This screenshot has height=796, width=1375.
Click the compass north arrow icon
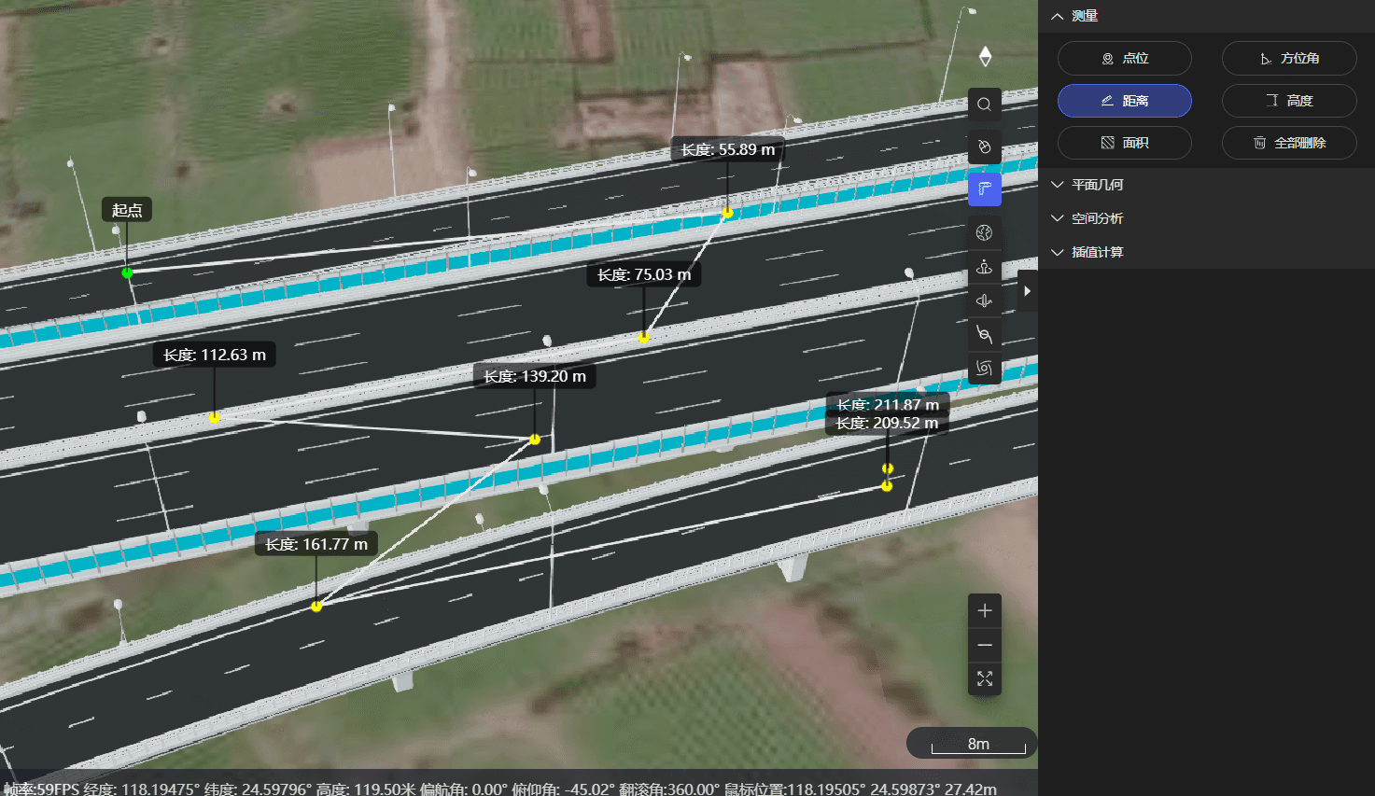coord(985,57)
